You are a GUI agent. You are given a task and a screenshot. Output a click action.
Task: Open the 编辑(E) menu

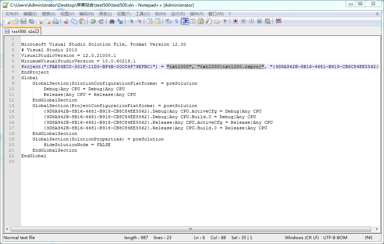pyautogui.click(x=30, y=14)
